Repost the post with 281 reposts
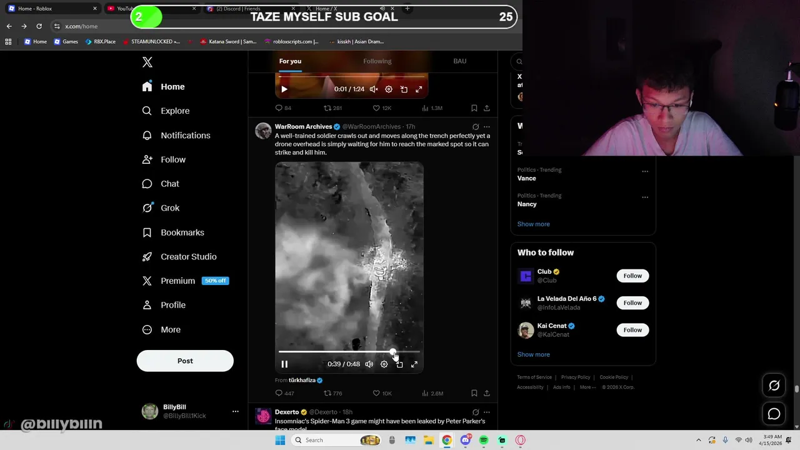This screenshot has width=800, height=450. (332, 108)
